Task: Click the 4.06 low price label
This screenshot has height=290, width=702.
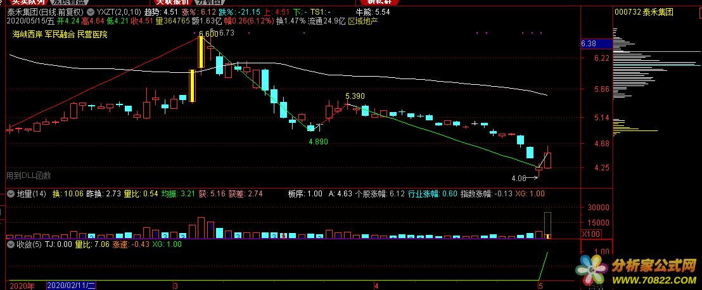Action: (518, 178)
